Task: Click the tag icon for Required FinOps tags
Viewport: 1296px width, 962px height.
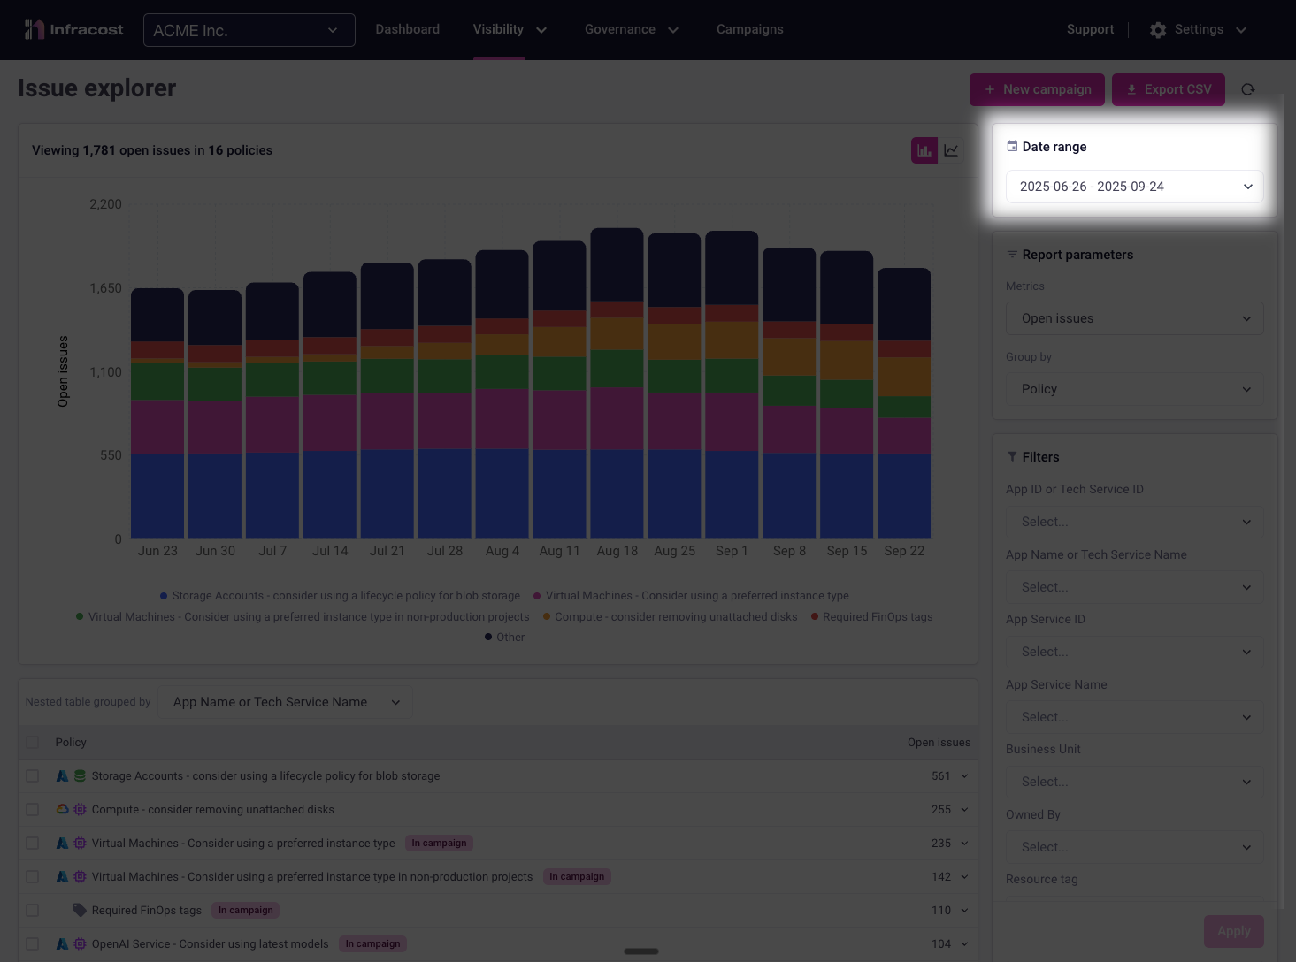Action: click(80, 910)
